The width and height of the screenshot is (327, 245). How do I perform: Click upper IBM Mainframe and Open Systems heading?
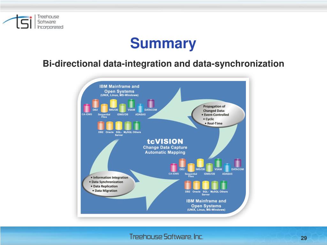coord(119,89)
